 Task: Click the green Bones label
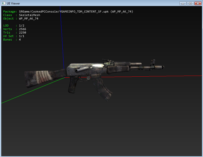pyautogui.click(x=8, y=40)
